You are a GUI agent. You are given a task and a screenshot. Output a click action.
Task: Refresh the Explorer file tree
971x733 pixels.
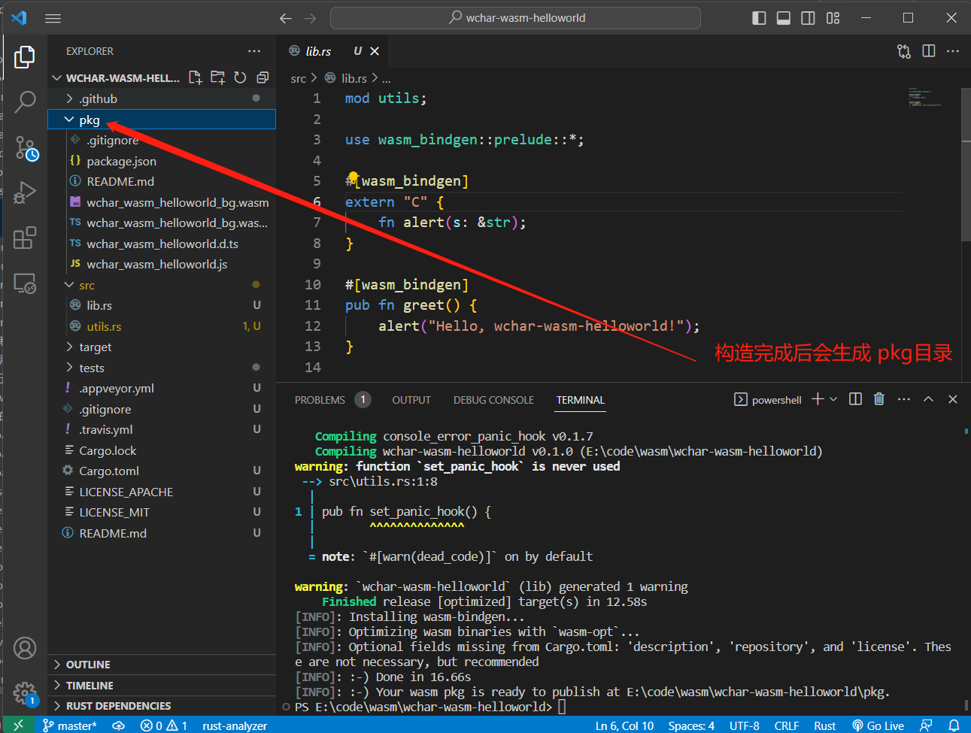pyautogui.click(x=240, y=77)
